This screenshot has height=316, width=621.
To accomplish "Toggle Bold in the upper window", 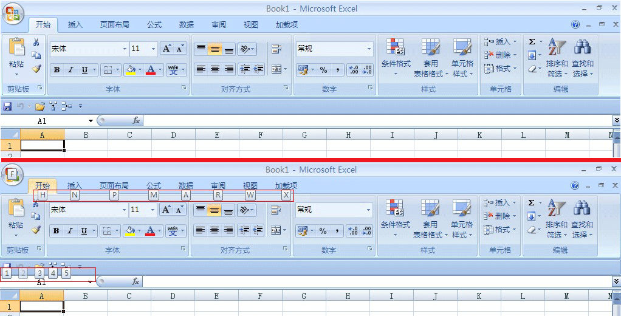I will [x=57, y=70].
